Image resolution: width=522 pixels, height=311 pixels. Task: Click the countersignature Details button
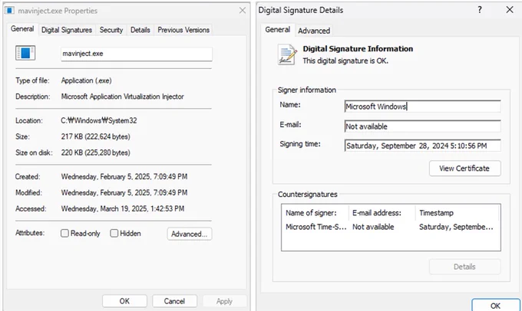[464, 267]
